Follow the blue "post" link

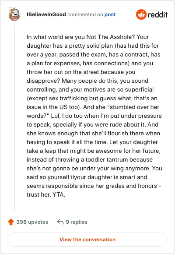coord(110,14)
